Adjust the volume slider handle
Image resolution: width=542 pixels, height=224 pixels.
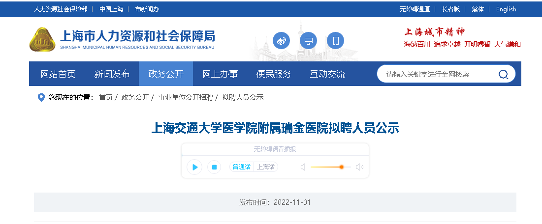(342, 167)
